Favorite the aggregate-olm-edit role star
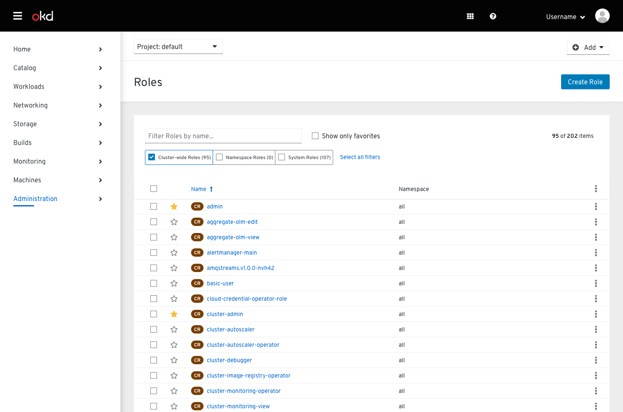This screenshot has height=412, width=623. (x=174, y=222)
